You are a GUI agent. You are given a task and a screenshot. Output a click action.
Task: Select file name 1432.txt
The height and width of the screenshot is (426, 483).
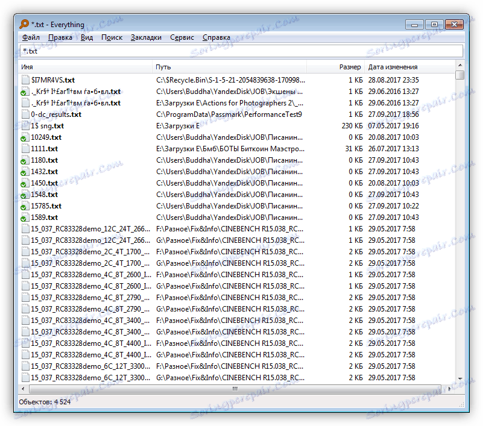tap(44, 172)
